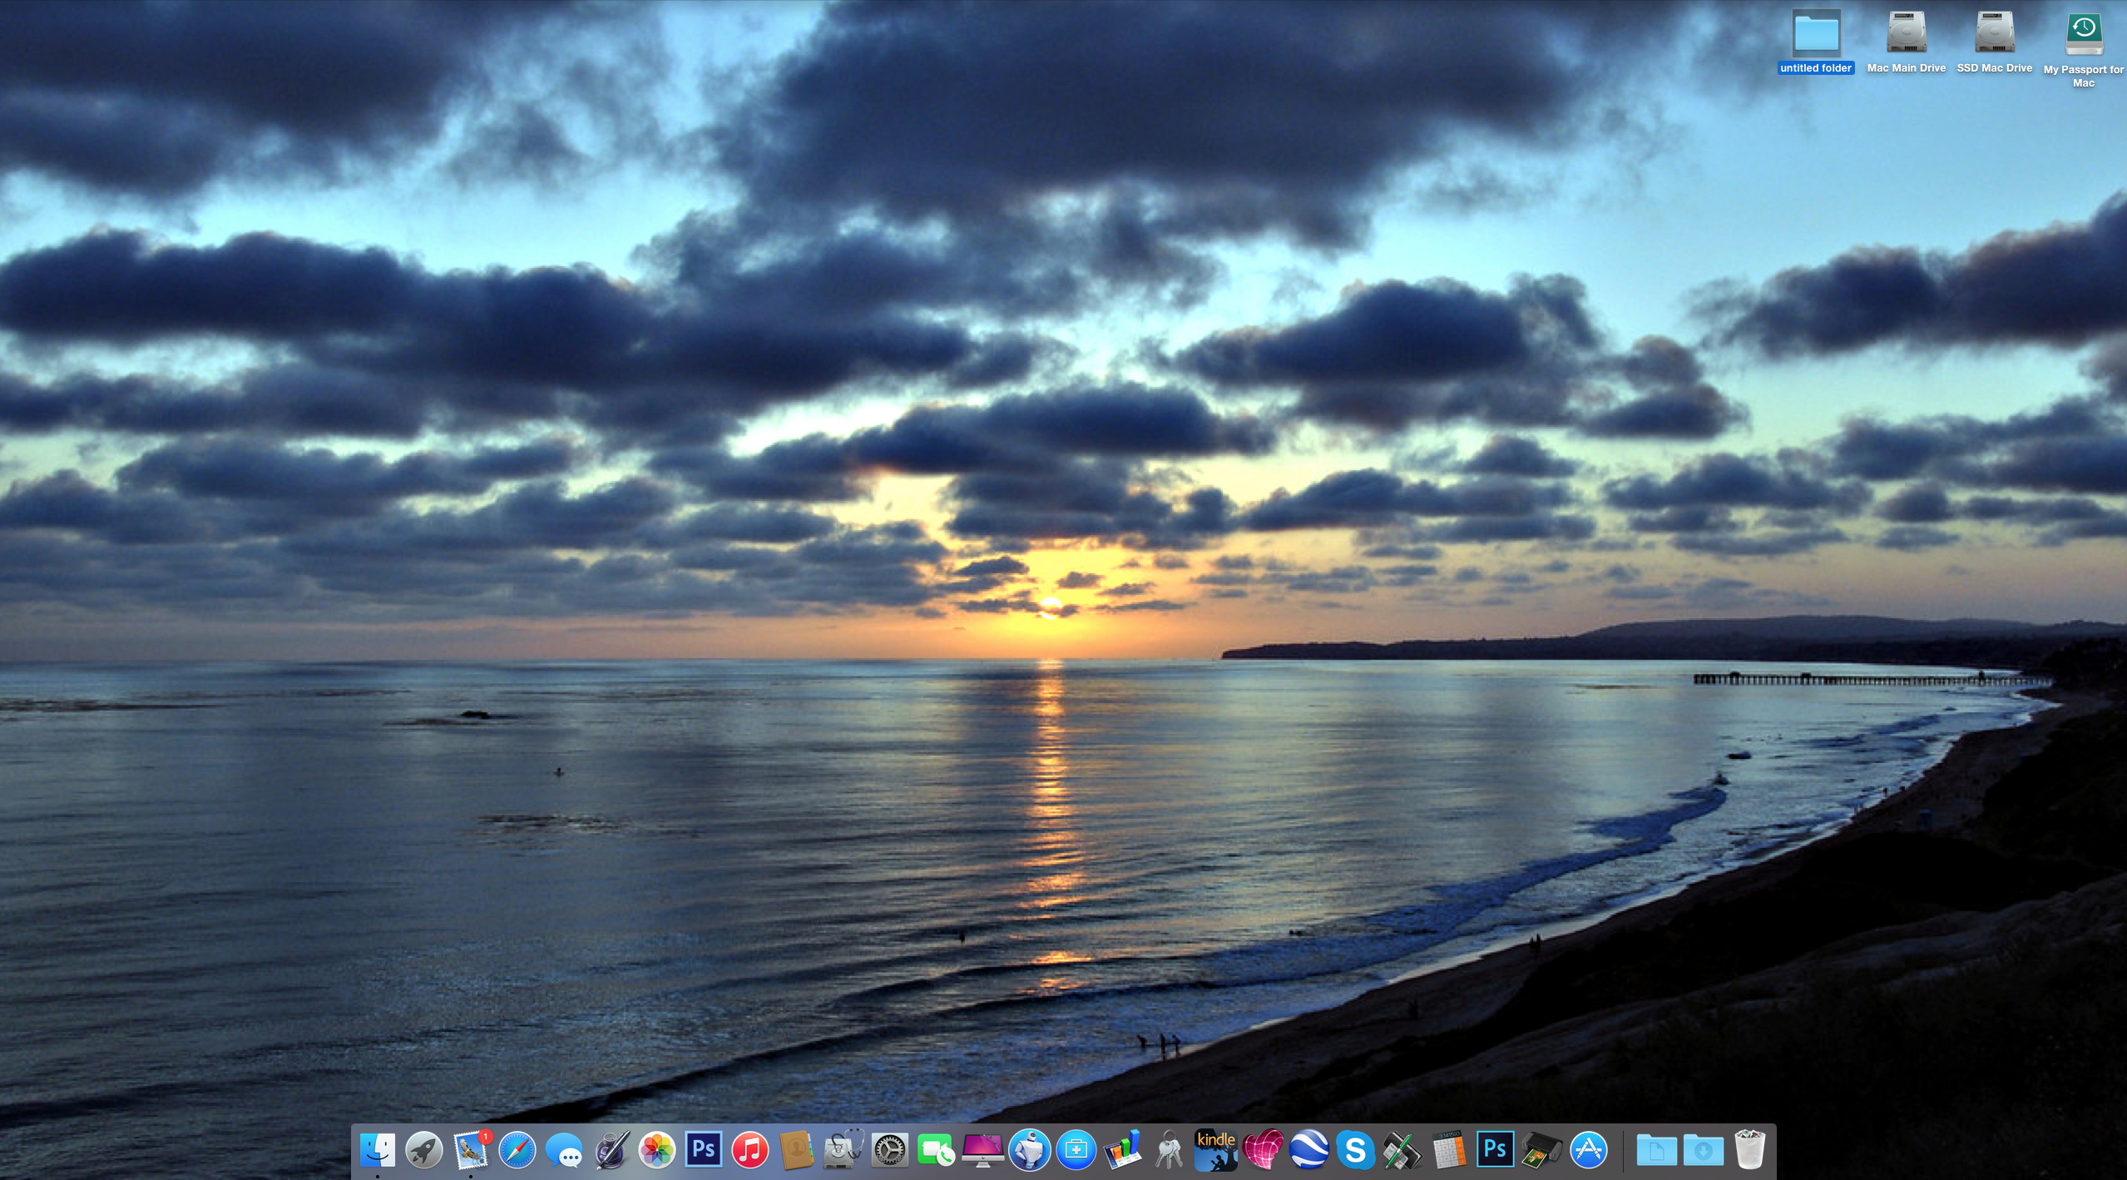2127x1180 pixels.
Task: Open System Preferences gear icon
Action: [x=889, y=1150]
